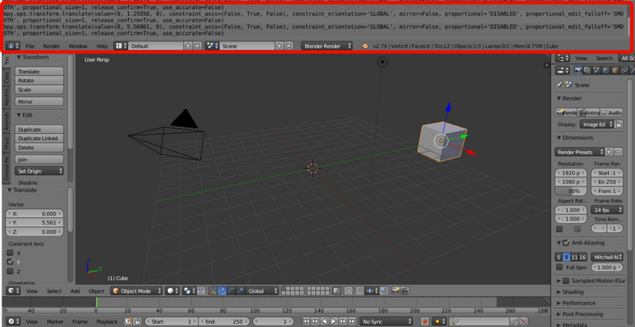Open the Render properties tab icon
The image size is (635, 327).
578,70
